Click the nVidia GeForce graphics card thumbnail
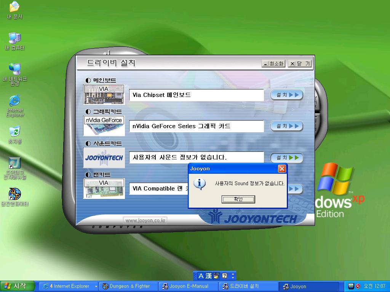This screenshot has width=390, height=292. pos(104,126)
